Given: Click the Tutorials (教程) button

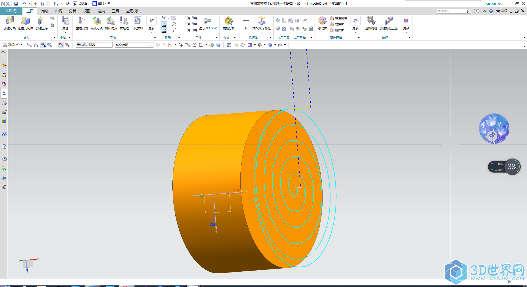Looking at the screenshot, I should coord(501,11).
